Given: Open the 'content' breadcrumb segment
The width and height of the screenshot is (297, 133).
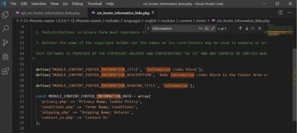Looking at the screenshot, I should (186, 21).
